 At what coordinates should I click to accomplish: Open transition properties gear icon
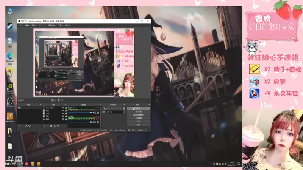tap(124, 108)
